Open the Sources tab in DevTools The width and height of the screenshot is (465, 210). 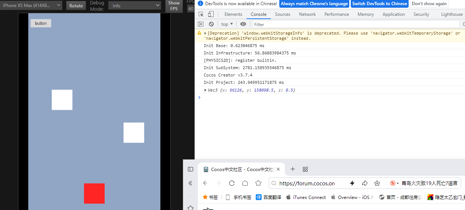click(x=283, y=14)
